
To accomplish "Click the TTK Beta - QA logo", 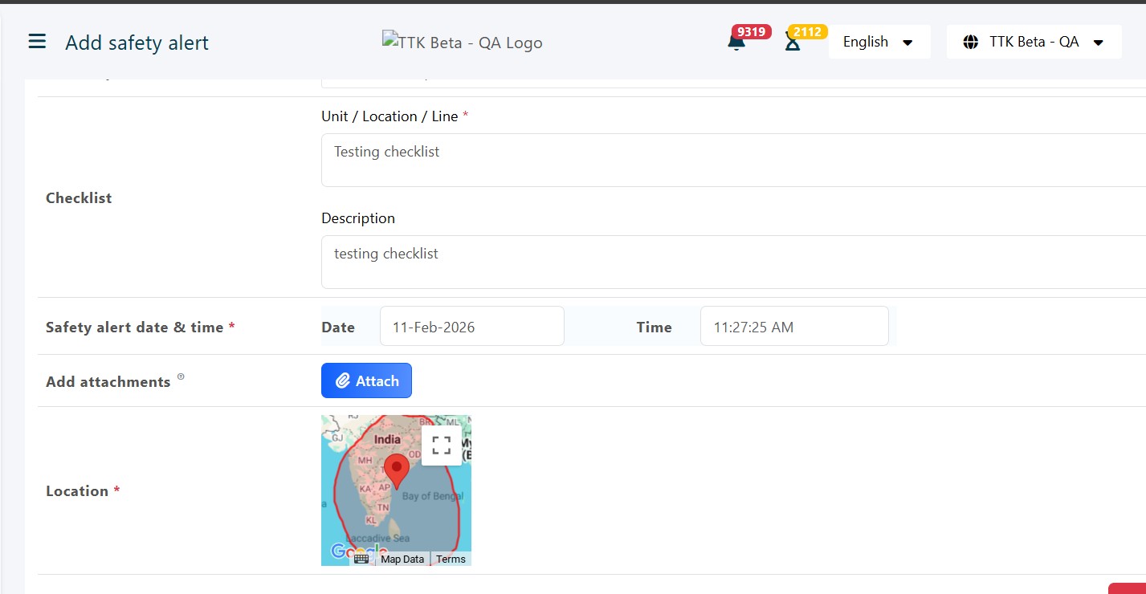I will click(x=462, y=42).
